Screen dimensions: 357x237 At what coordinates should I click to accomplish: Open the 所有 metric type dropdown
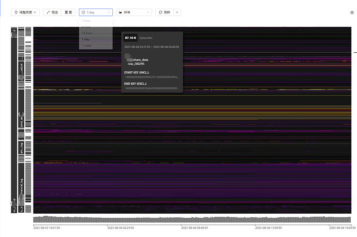[x=133, y=12]
